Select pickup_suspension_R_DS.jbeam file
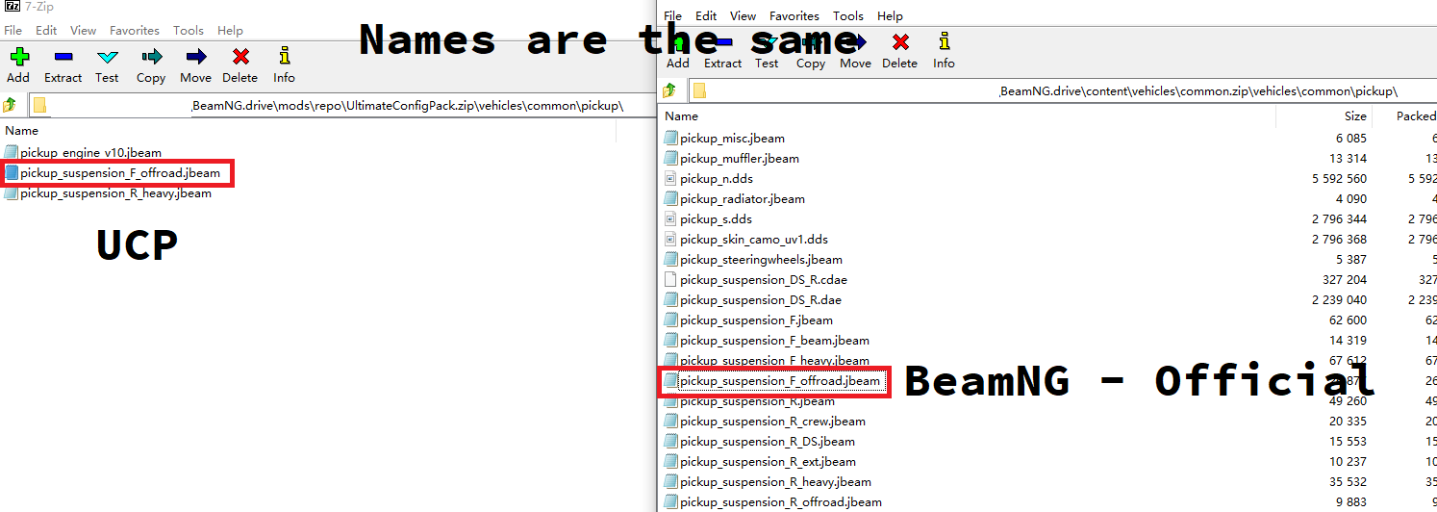 [x=768, y=442]
